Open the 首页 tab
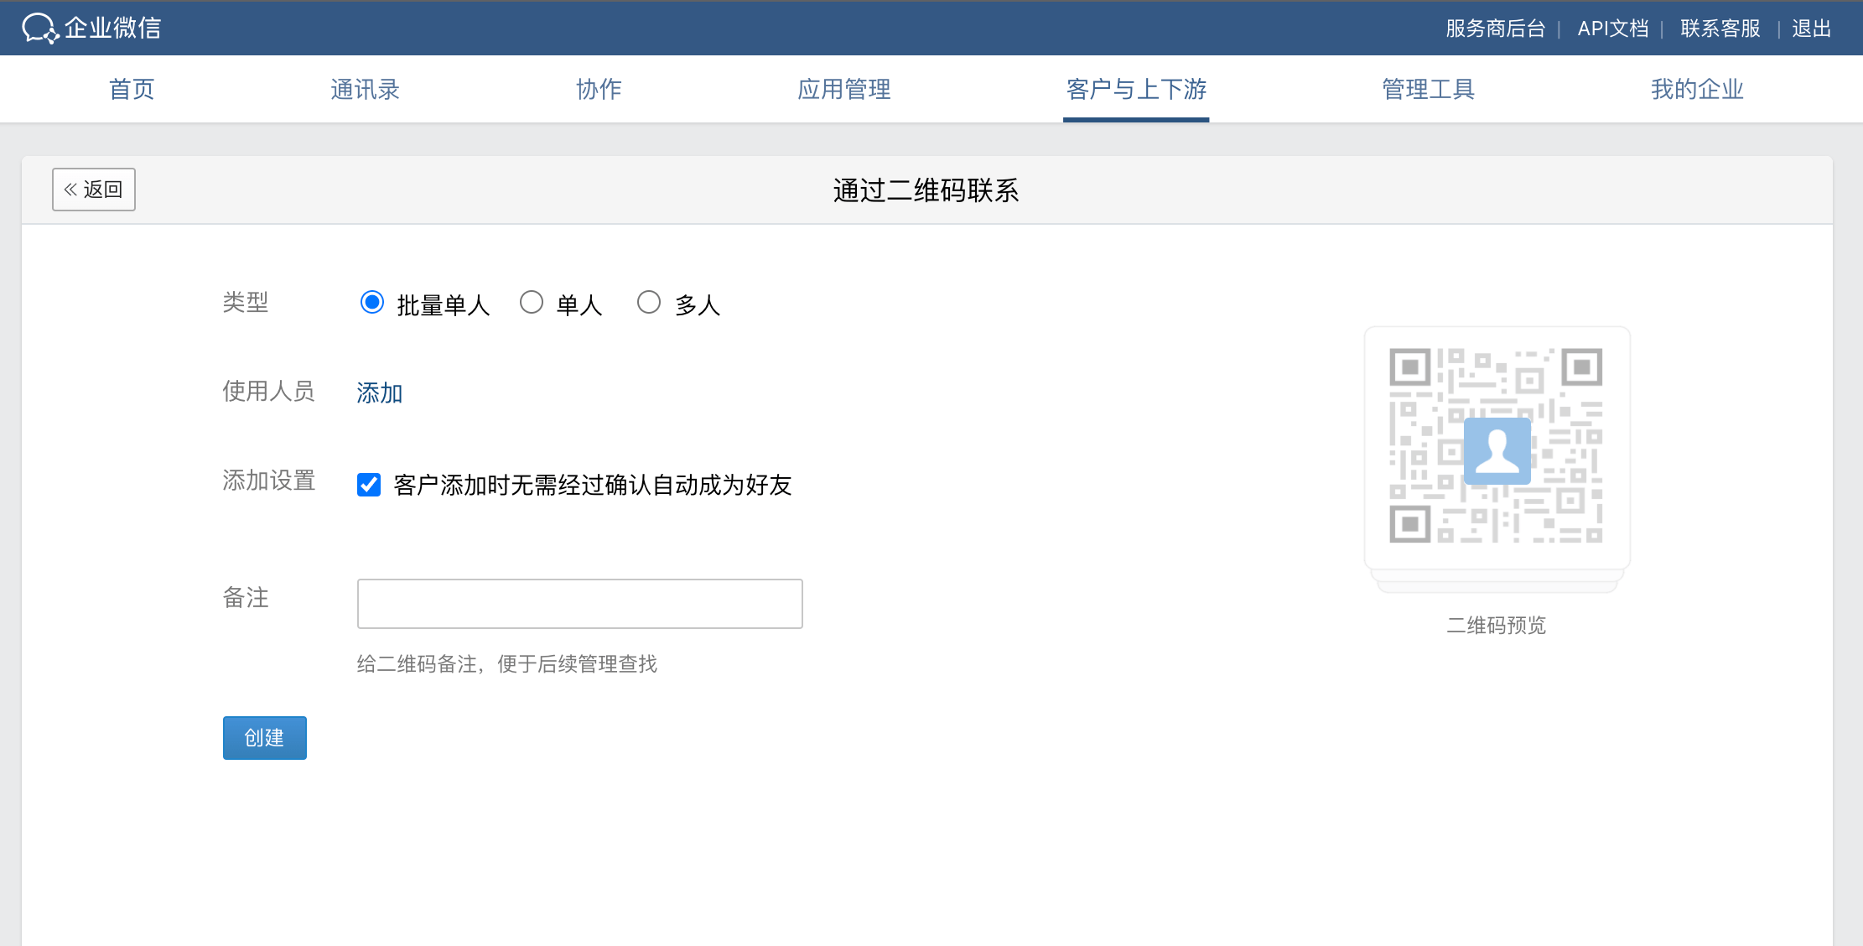This screenshot has height=946, width=1863. click(132, 89)
